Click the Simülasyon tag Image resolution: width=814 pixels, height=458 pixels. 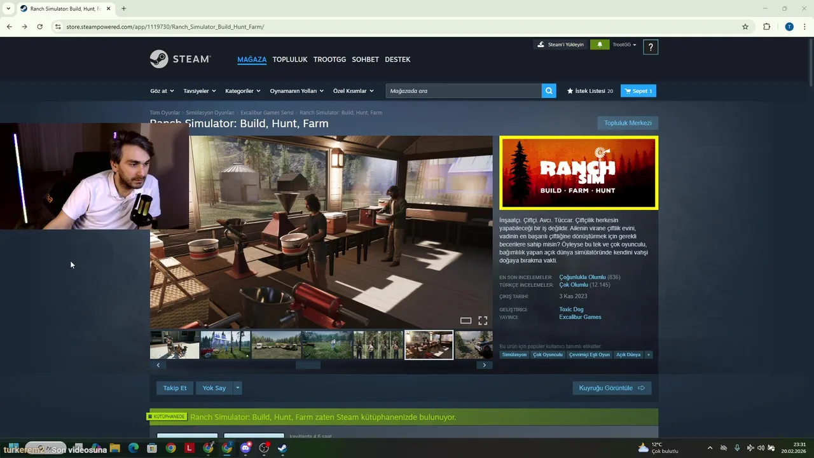click(x=514, y=354)
